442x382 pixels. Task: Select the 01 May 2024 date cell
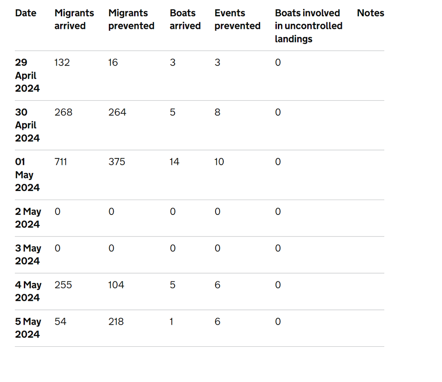27,175
